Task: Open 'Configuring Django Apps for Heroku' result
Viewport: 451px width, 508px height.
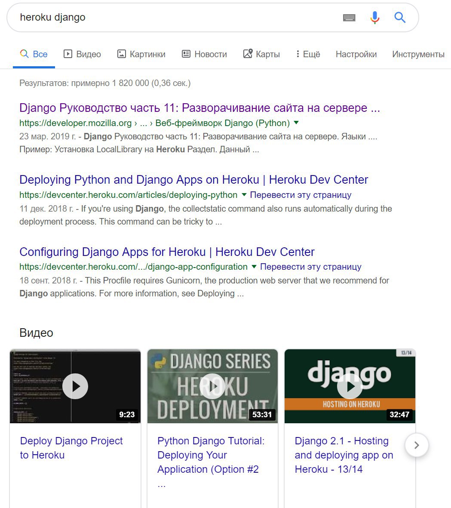Action: [167, 252]
